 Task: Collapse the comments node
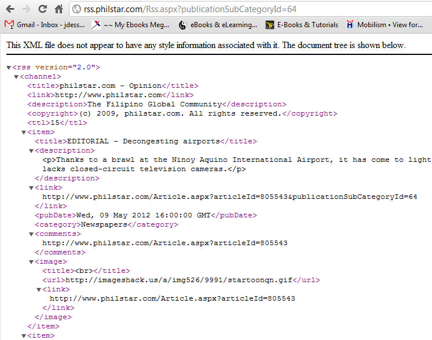point(31,234)
